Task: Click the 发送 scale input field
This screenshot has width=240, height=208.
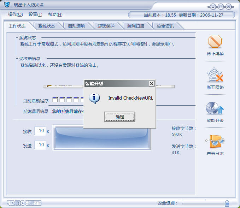Action: 40,145
